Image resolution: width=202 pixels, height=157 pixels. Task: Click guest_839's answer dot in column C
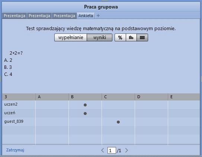118,122
